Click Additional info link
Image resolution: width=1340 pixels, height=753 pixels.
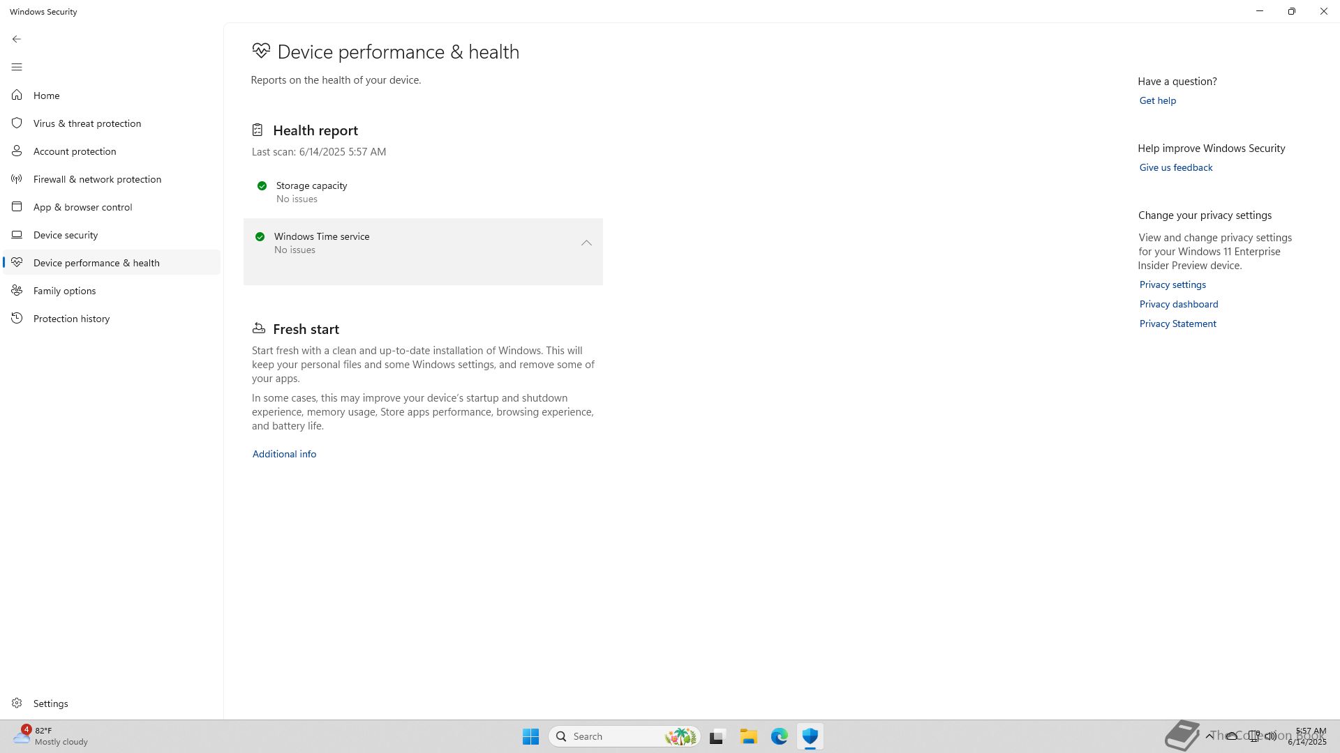coord(284,454)
